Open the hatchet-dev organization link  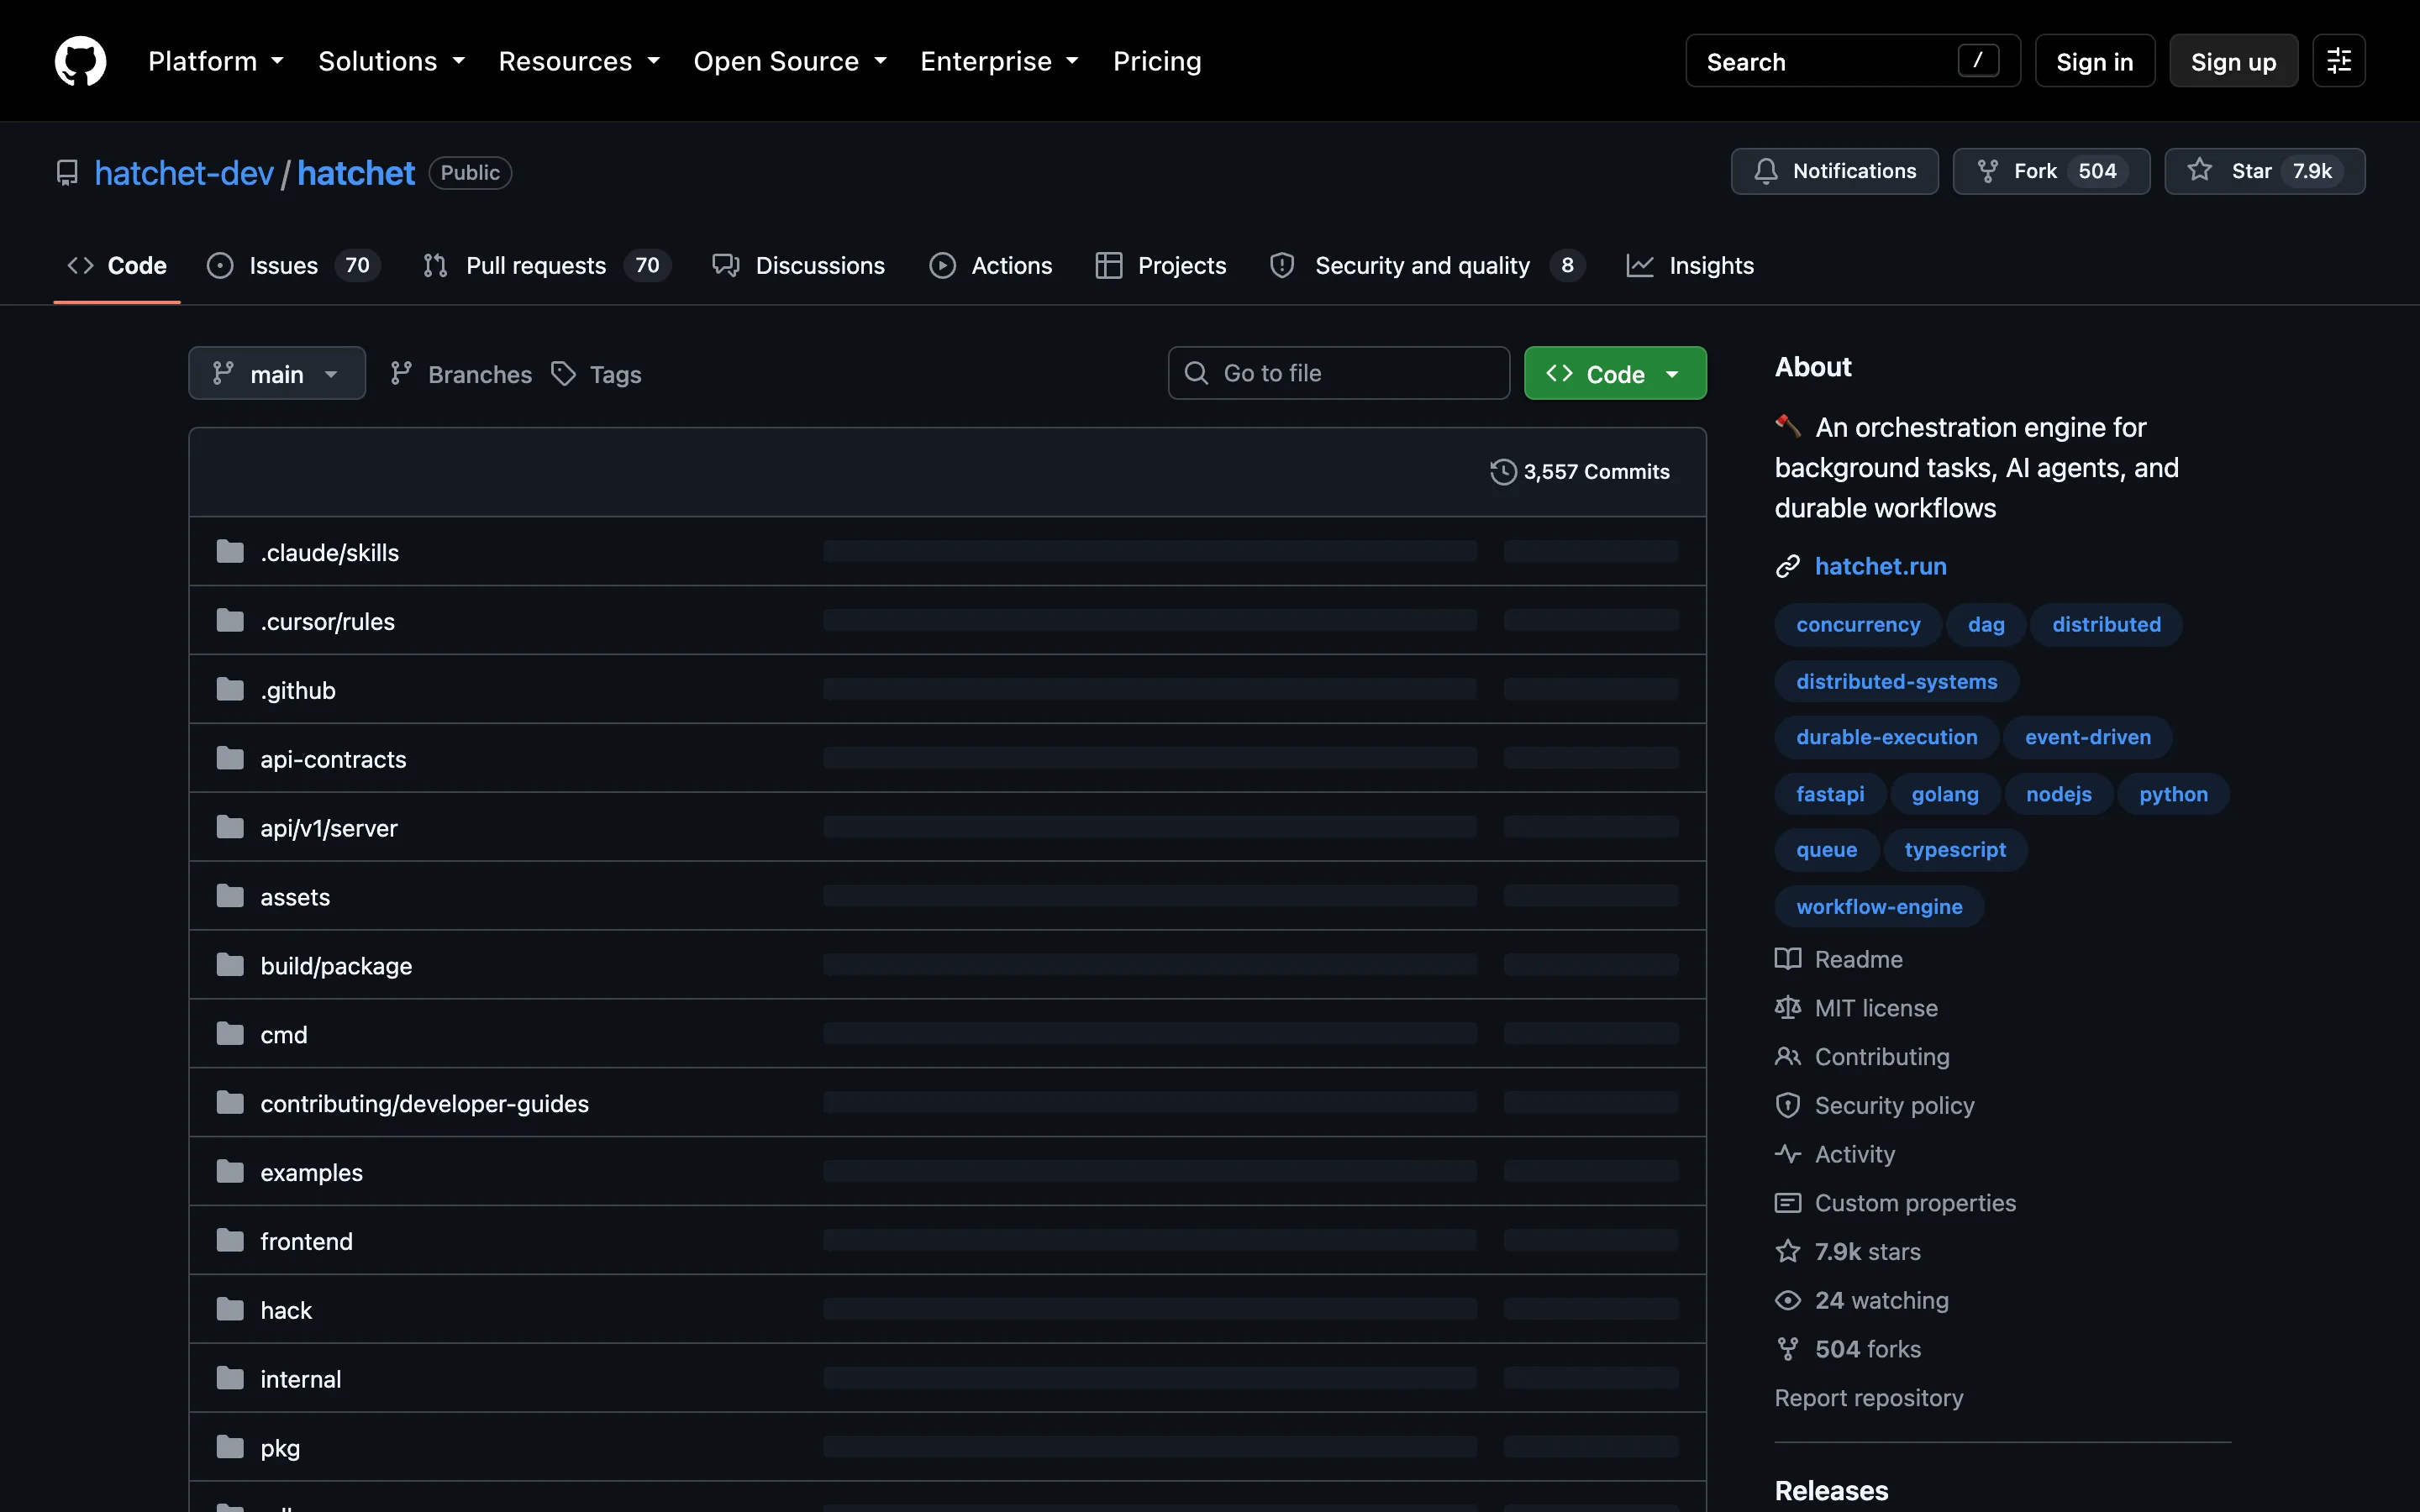click(184, 173)
